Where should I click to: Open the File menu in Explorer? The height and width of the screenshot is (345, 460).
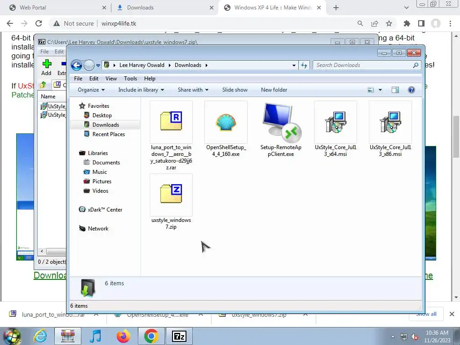coord(78,79)
